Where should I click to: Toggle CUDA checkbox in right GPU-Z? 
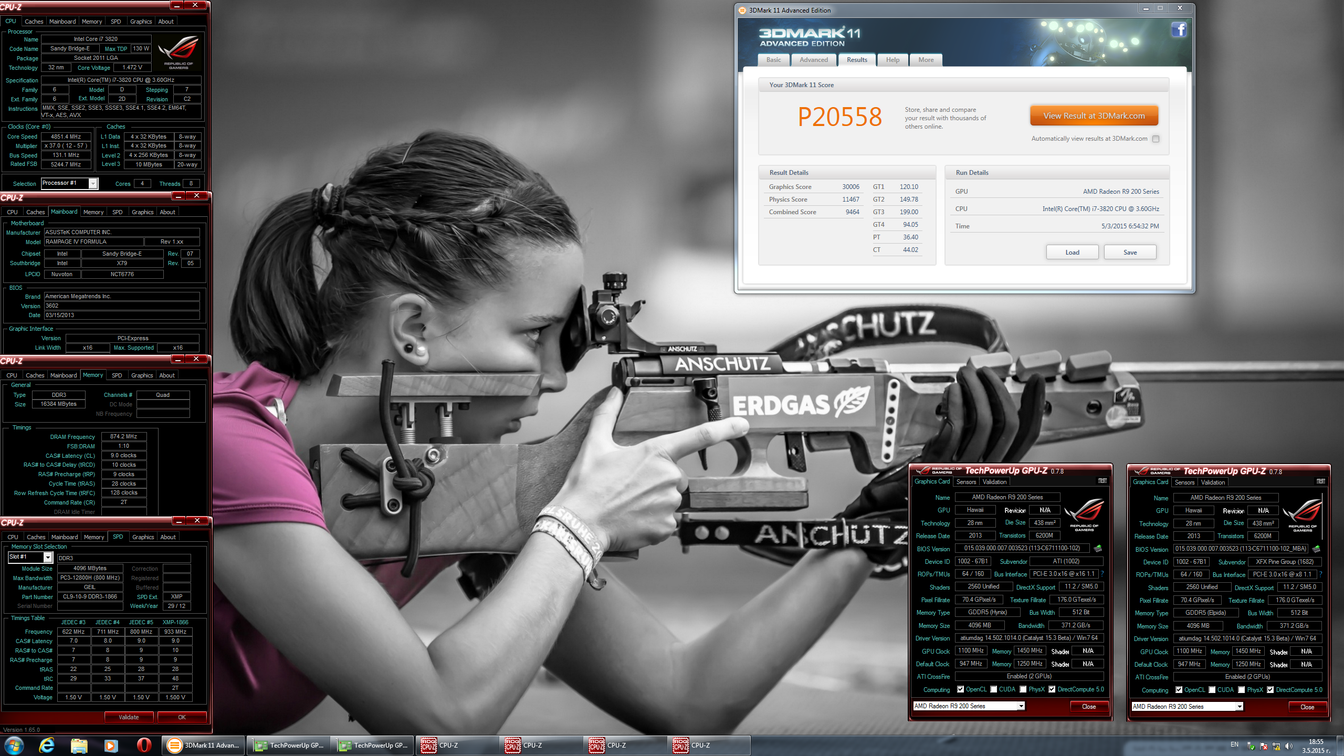click(x=1212, y=690)
